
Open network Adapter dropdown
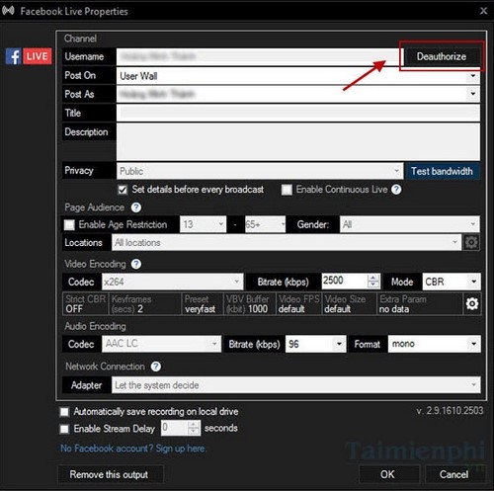(296, 385)
